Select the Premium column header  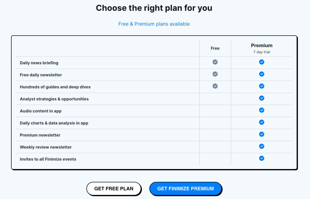261,45
